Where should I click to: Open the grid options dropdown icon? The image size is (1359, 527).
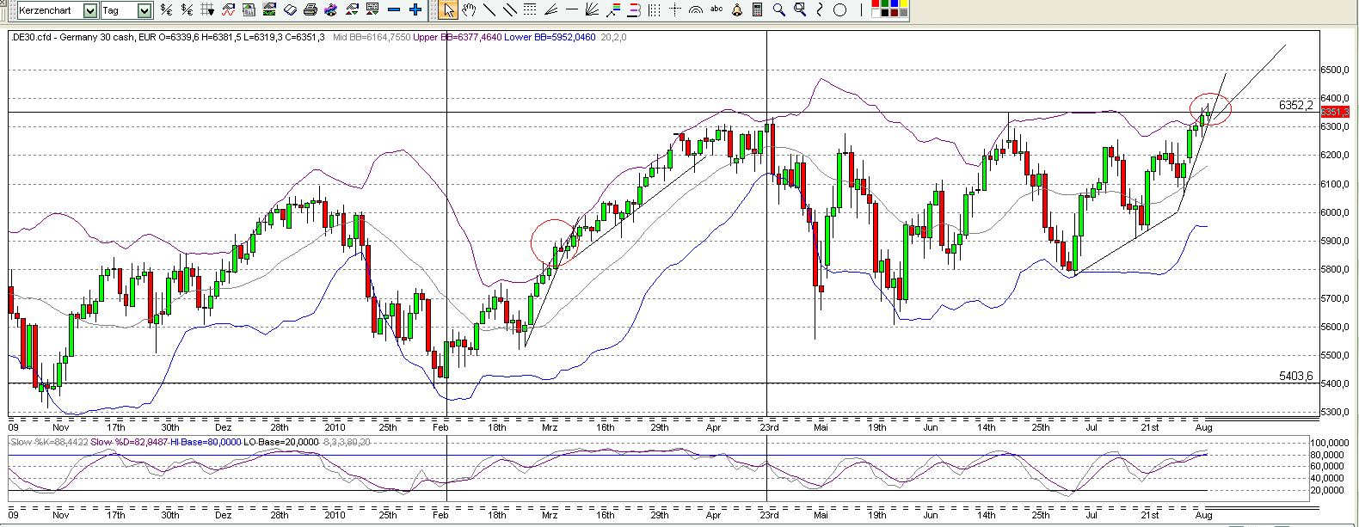point(207,9)
